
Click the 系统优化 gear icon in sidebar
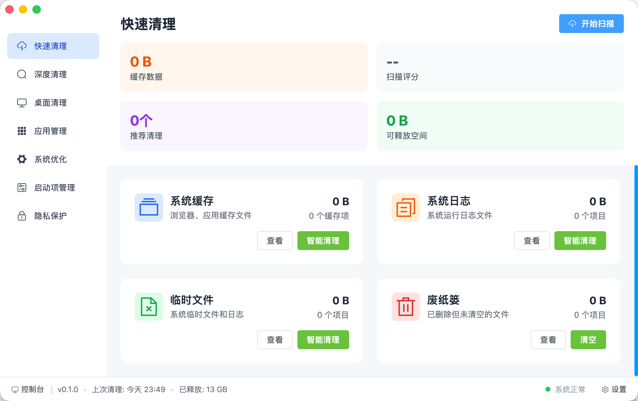point(22,159)
